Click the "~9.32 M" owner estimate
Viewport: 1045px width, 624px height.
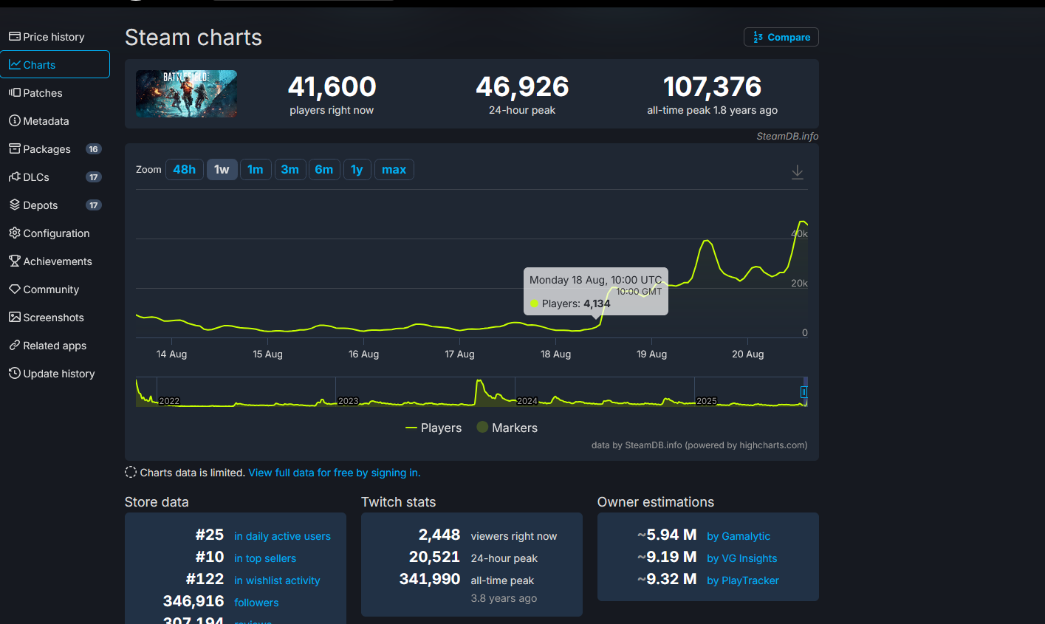[667, 579]
